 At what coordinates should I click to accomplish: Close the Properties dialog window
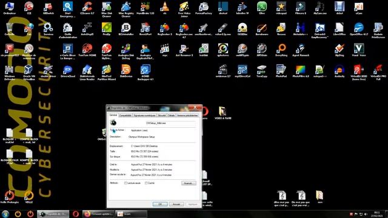pos(195,107)
